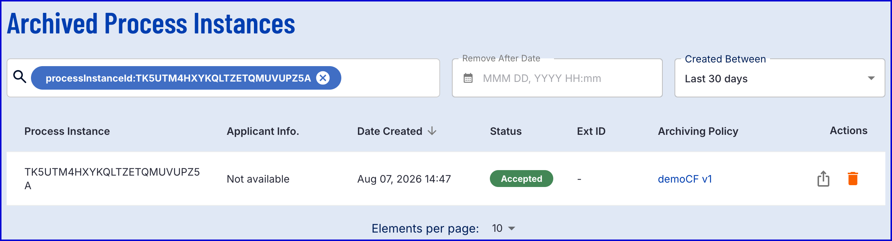Delete the archived instance with trash icon

(853, 179)
